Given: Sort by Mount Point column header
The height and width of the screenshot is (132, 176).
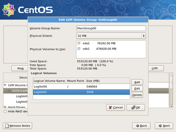Looking at the screenshot, I should click(76, 81).
